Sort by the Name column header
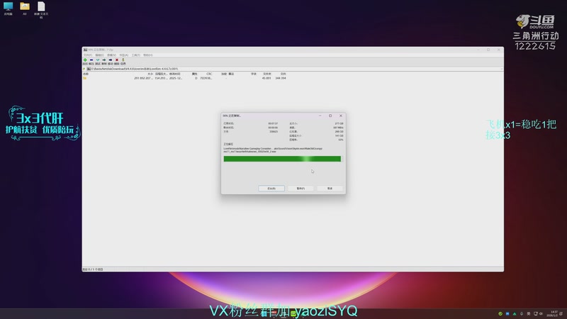Image resolution: width=567 pixels, height=319 pixels. click(86, 74)
